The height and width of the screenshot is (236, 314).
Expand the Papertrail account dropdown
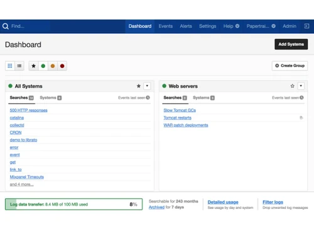click(x=261, y=26)
